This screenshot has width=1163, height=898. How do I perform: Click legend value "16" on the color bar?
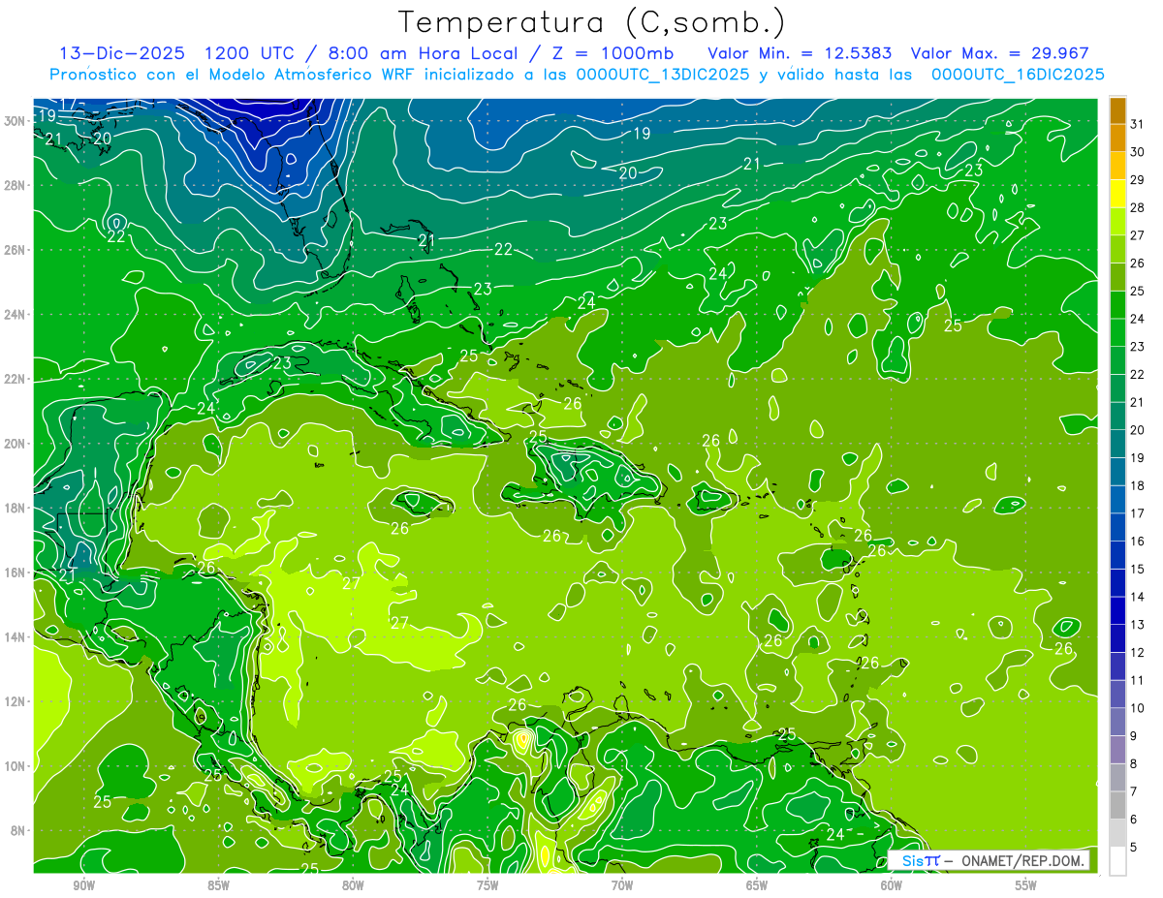(x=1138, y=542)
